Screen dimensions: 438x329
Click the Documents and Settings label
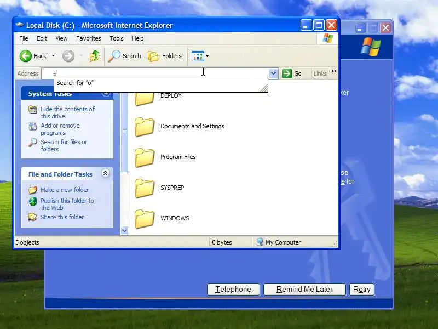[x=192, y=126]
